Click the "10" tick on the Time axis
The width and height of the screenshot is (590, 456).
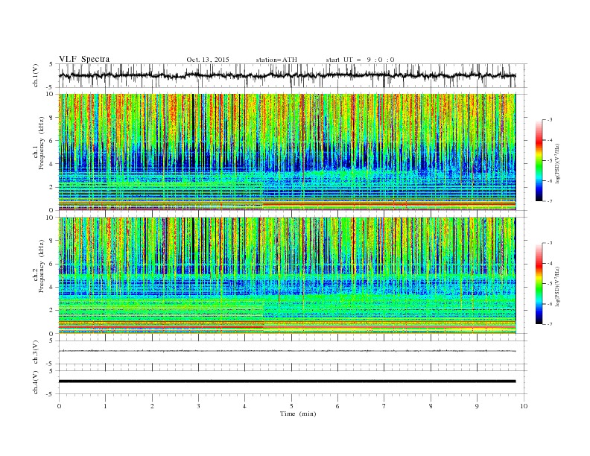click(x=524, y=406)
